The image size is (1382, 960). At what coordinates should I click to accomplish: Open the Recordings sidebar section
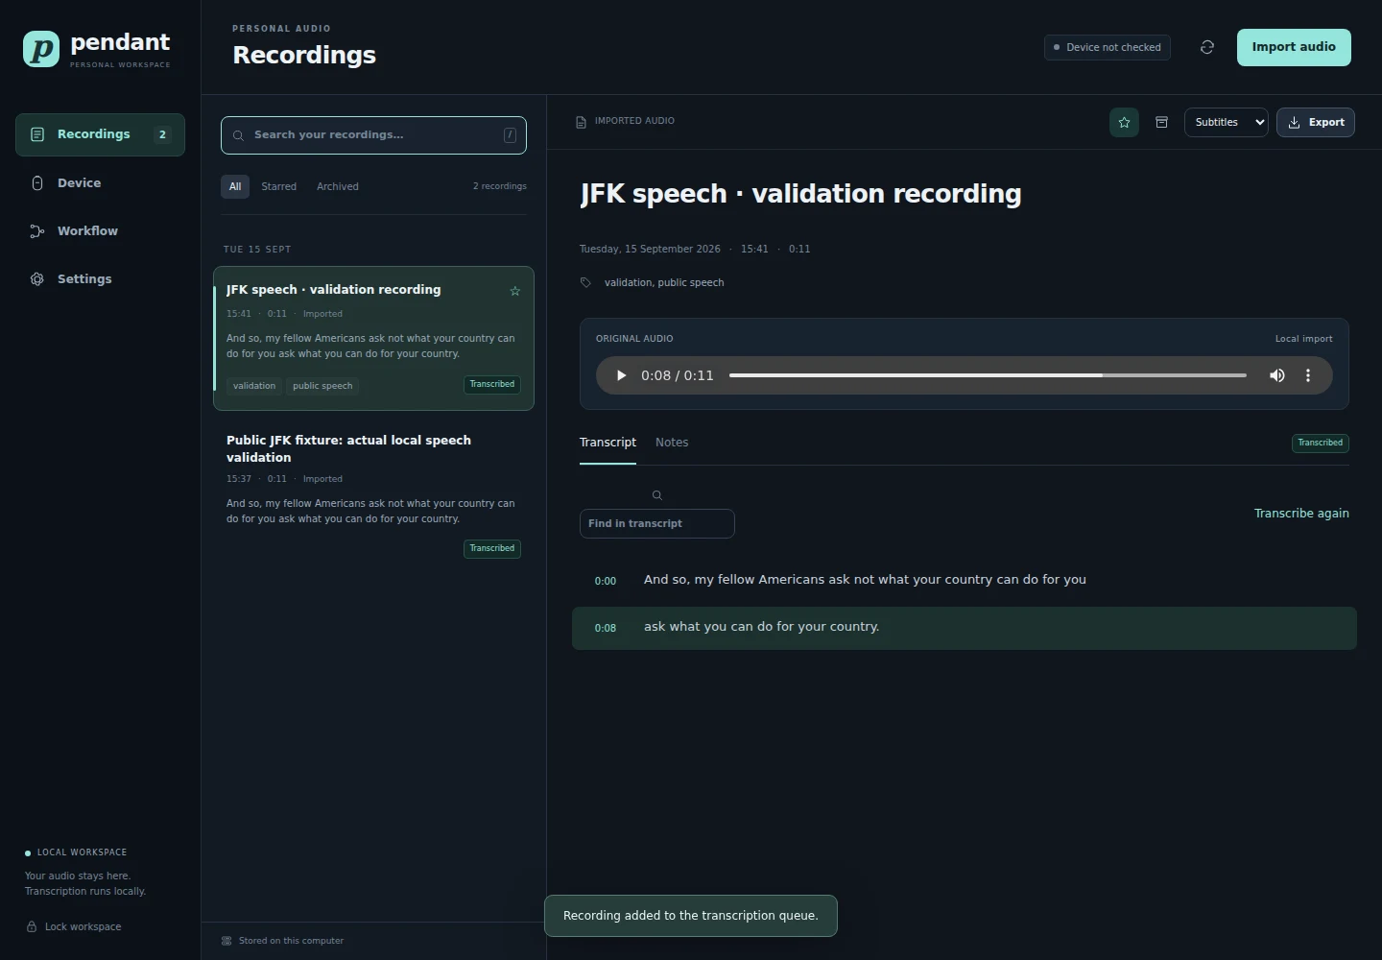tap(100, 134)
